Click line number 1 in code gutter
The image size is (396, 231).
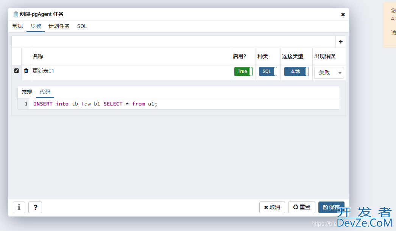tap(26, 104)
